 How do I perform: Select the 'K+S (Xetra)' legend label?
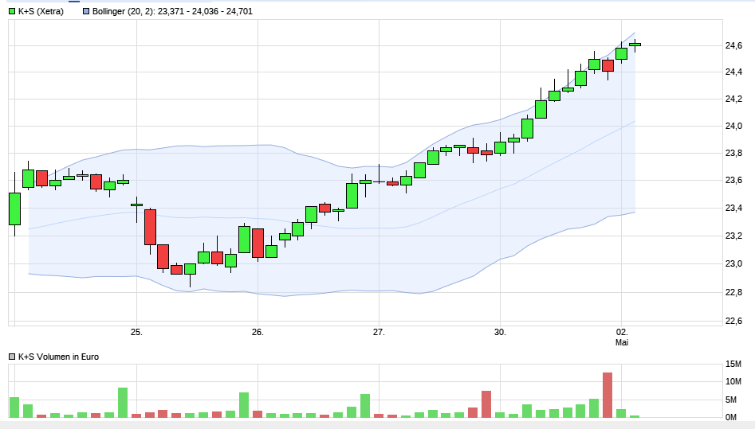coord(41,11)
